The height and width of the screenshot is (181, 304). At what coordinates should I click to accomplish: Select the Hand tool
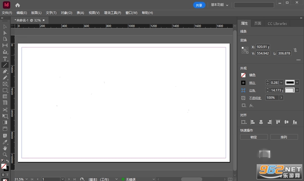click(x=5, y=148)
